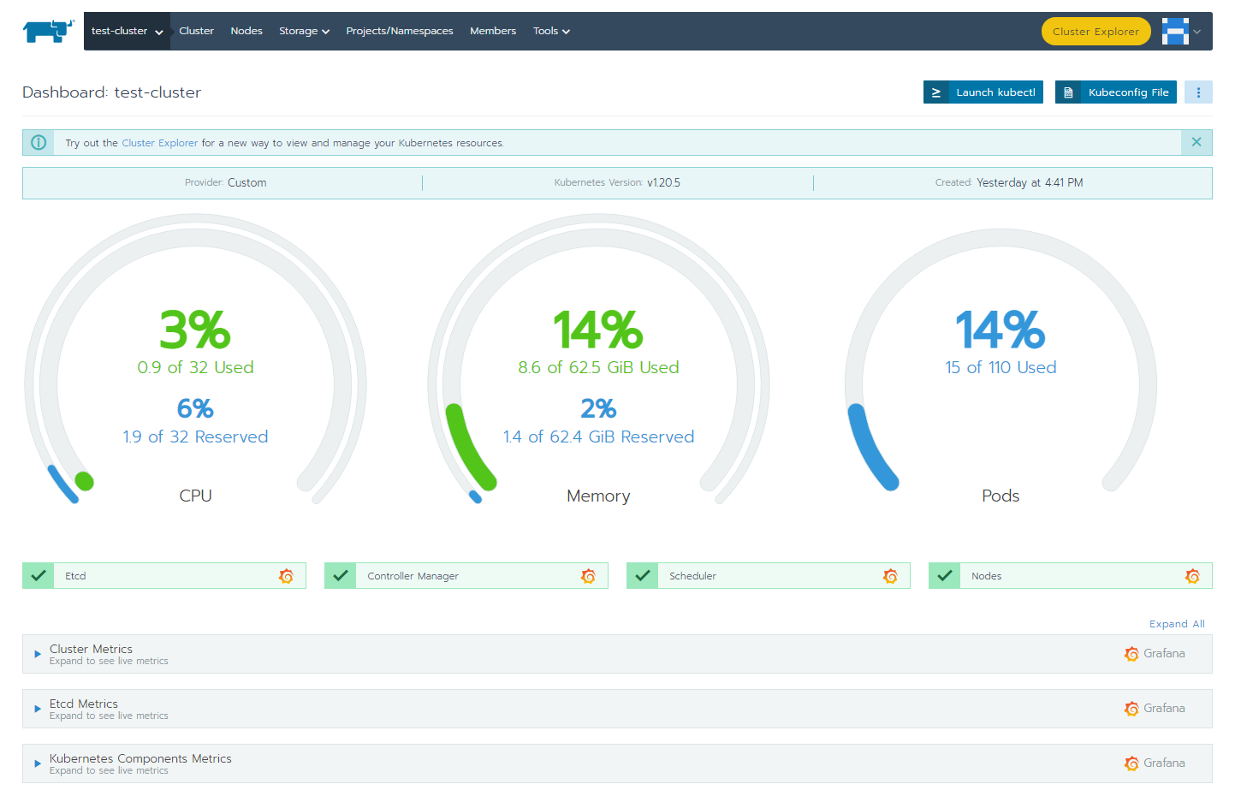
Task: Click the document icon on Kubeconfig File
Action: point(1068,92)
